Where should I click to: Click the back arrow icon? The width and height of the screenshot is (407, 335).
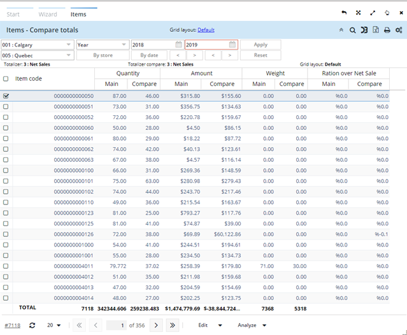point(345,12)
